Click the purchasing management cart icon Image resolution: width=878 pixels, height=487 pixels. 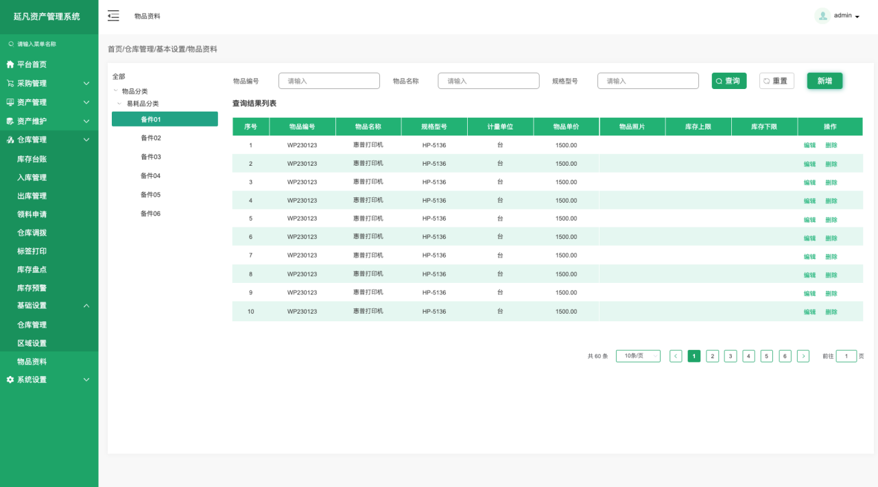point(10,84)
